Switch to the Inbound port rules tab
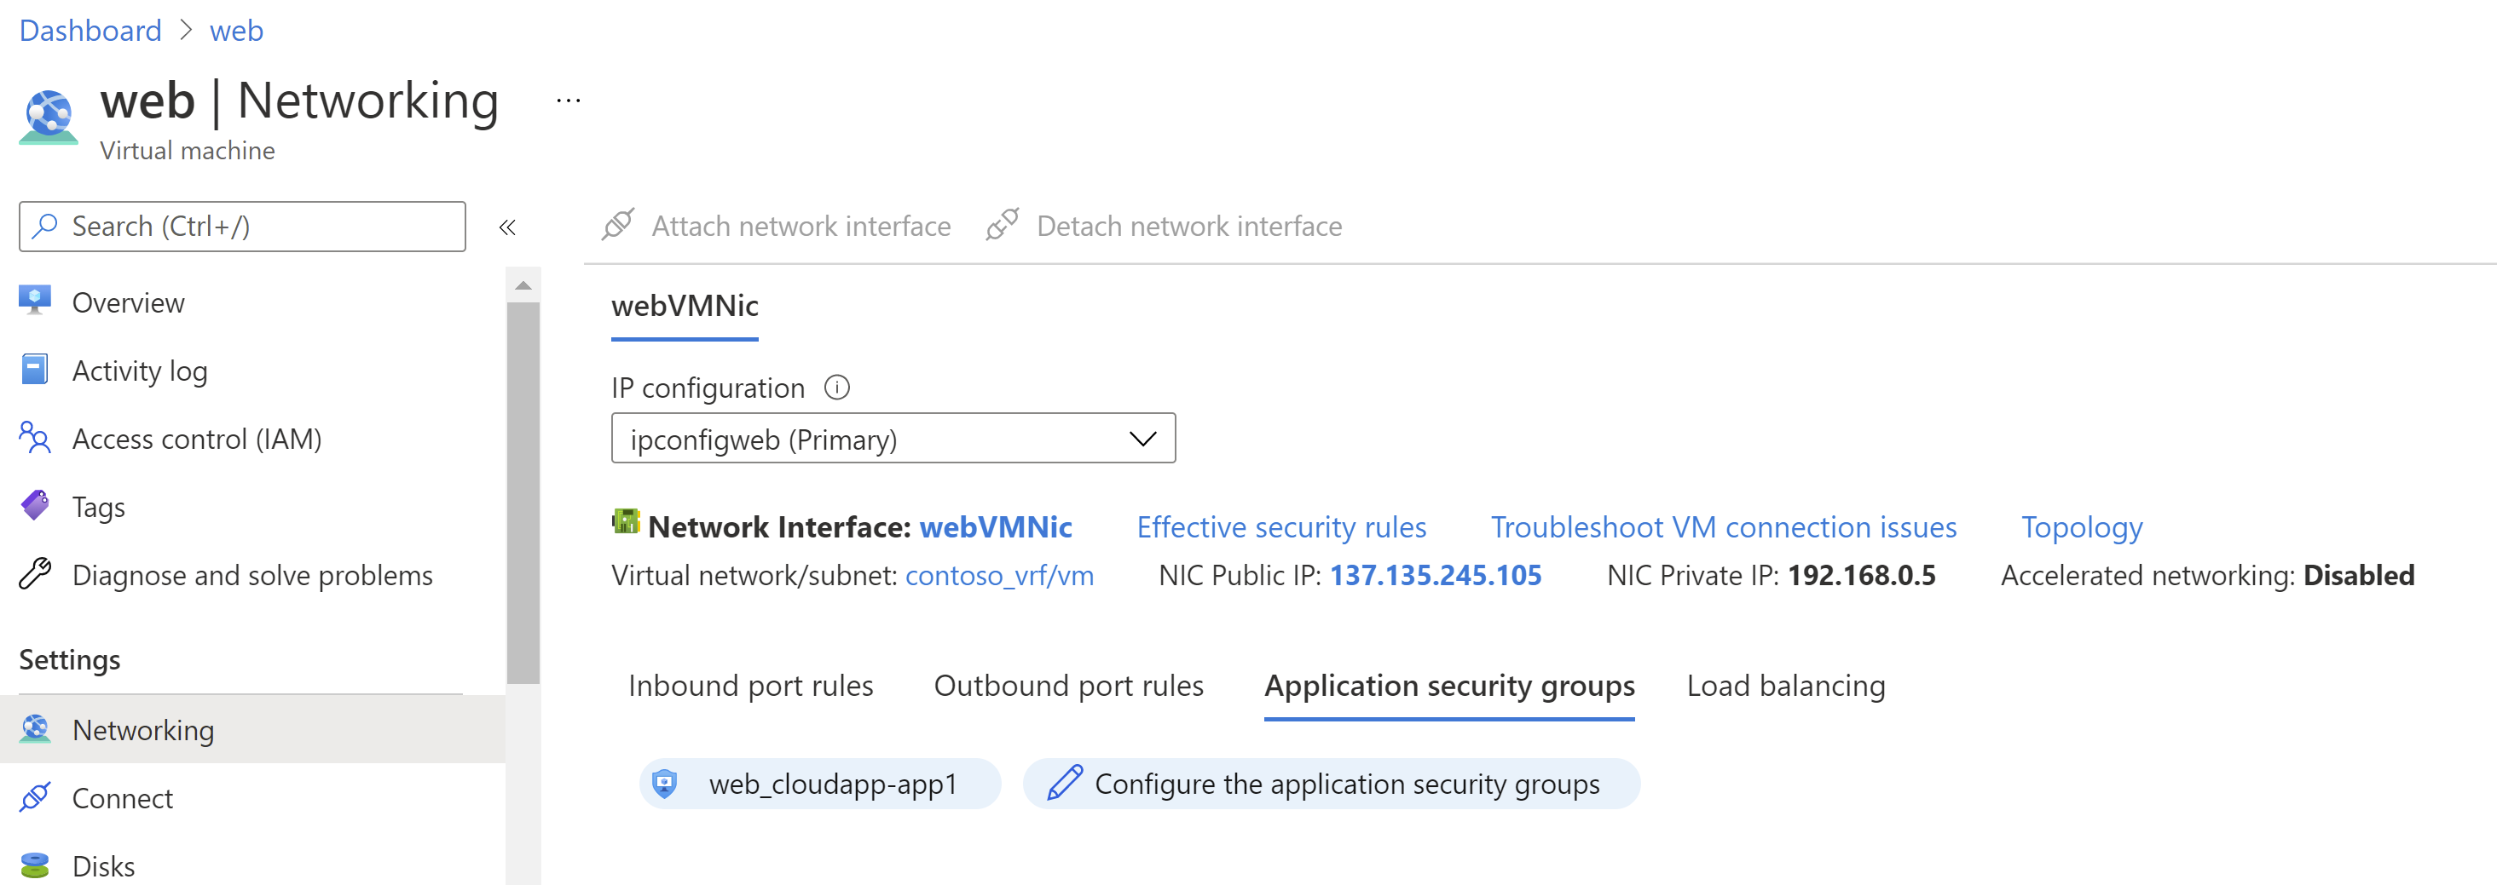Viewport: 2497px width, 885px height. coord(751,685)
